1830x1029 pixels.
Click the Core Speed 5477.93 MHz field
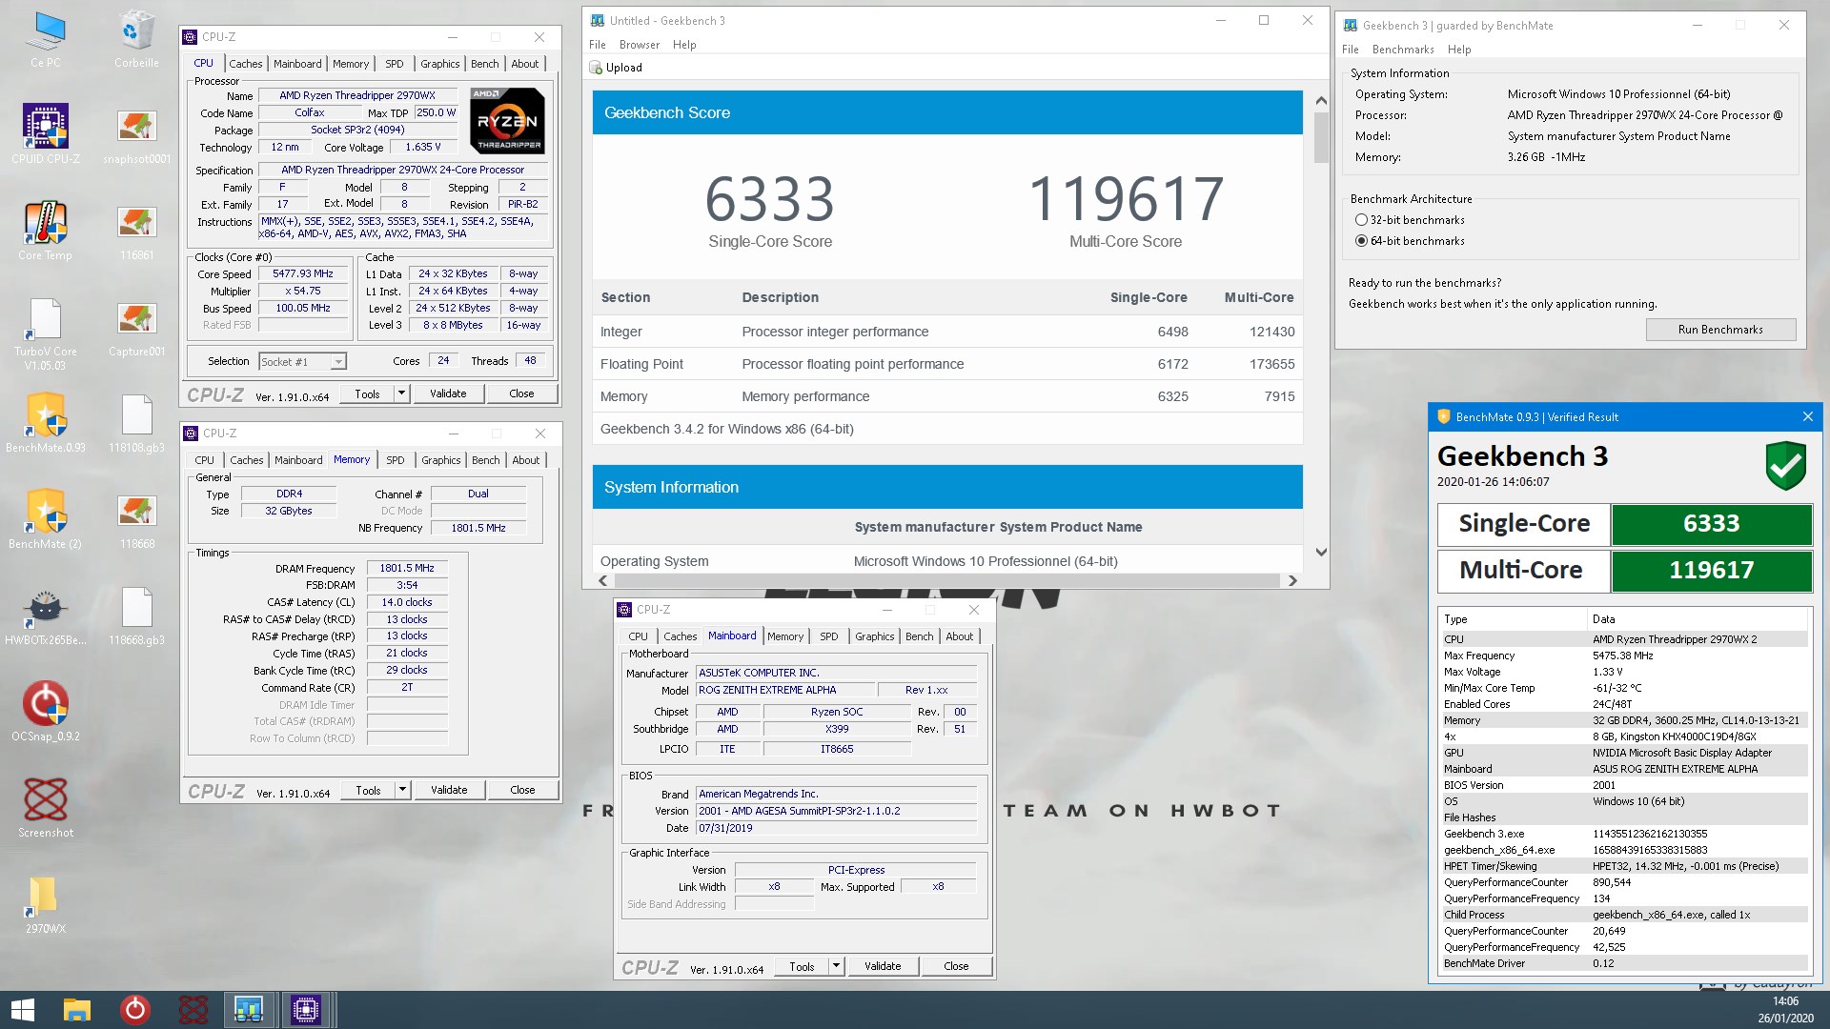(303, 273)
